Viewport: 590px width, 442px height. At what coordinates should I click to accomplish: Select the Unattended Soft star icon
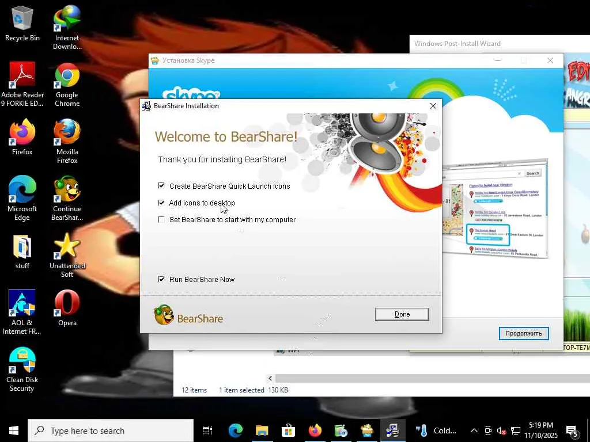[x=67, y=255]
